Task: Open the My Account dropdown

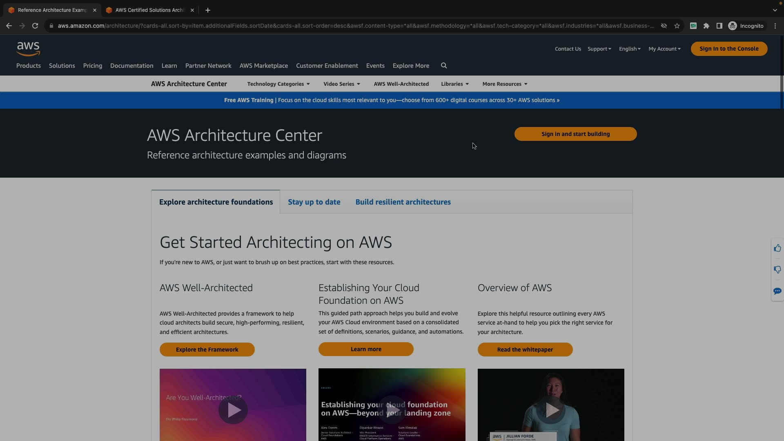Action: coord(664,49)
